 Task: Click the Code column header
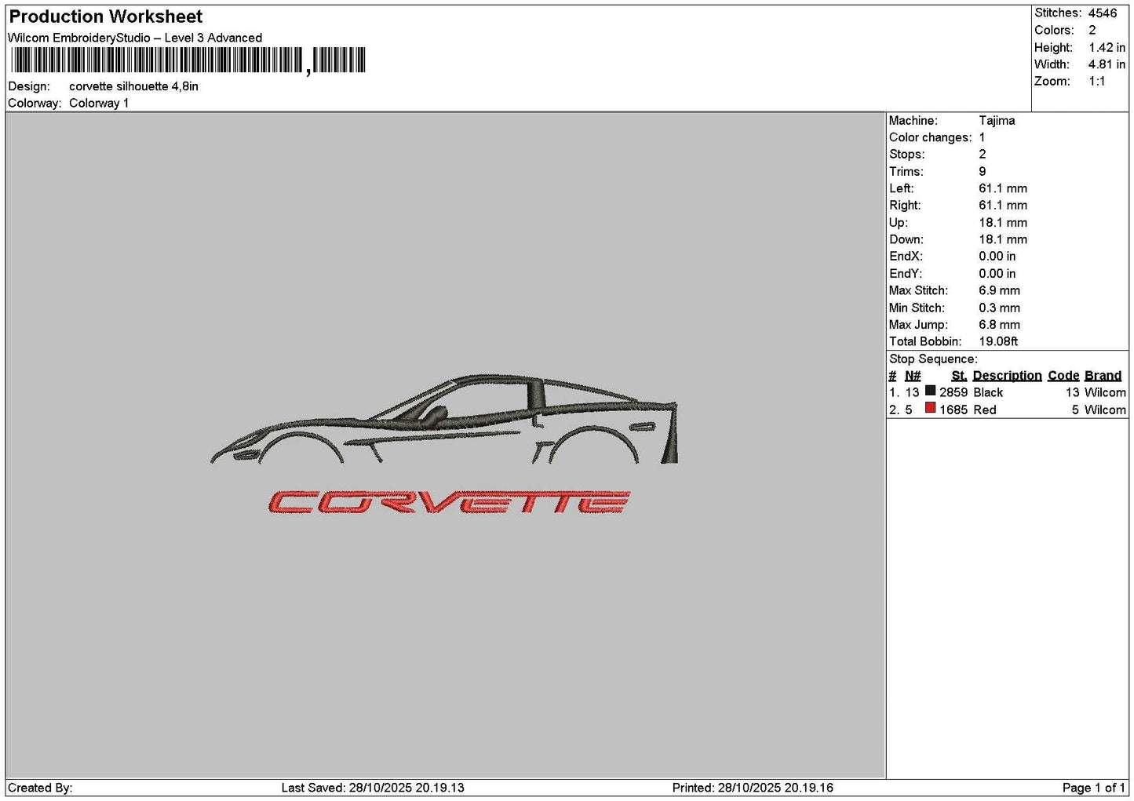click(1063, 376)
